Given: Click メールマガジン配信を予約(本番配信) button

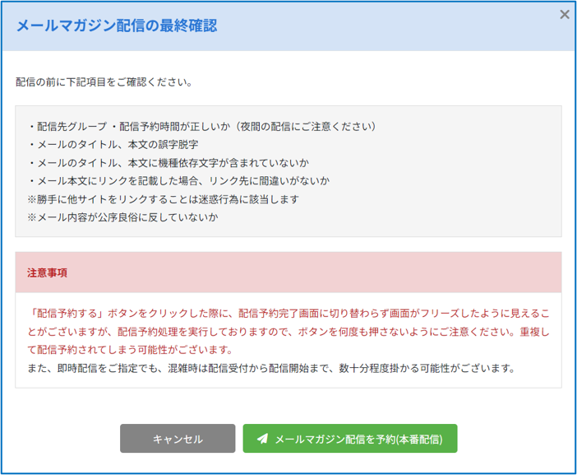Looking at the screenshot, I should pyautogui.click(x=350, y=438).
